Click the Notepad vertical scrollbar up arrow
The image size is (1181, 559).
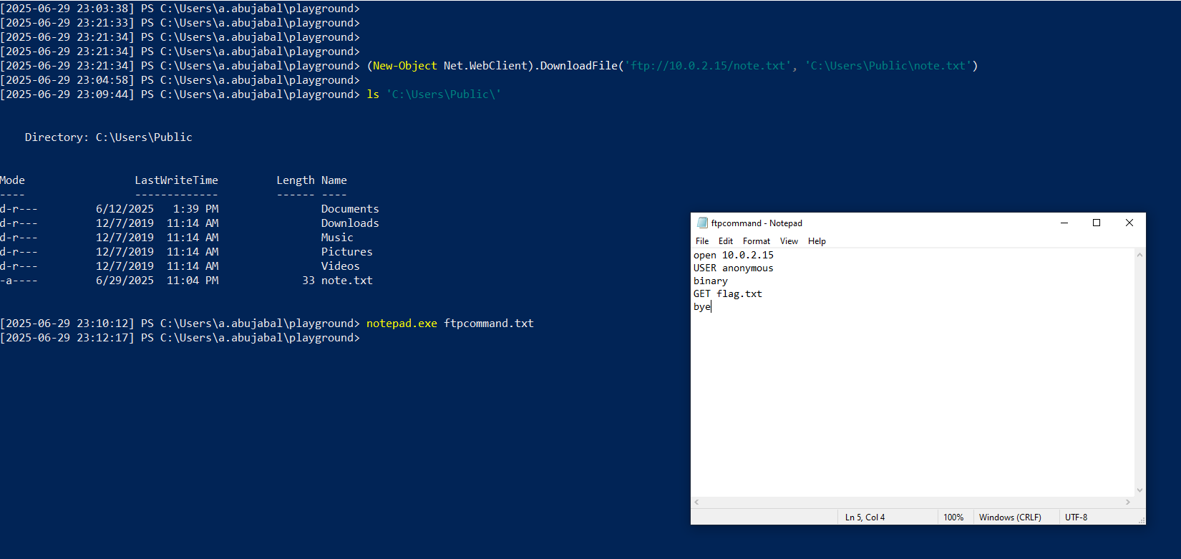click(x=1139, y=255)
